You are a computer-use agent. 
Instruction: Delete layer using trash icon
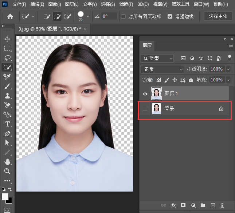pyautogui.click(x=223, y=205)
